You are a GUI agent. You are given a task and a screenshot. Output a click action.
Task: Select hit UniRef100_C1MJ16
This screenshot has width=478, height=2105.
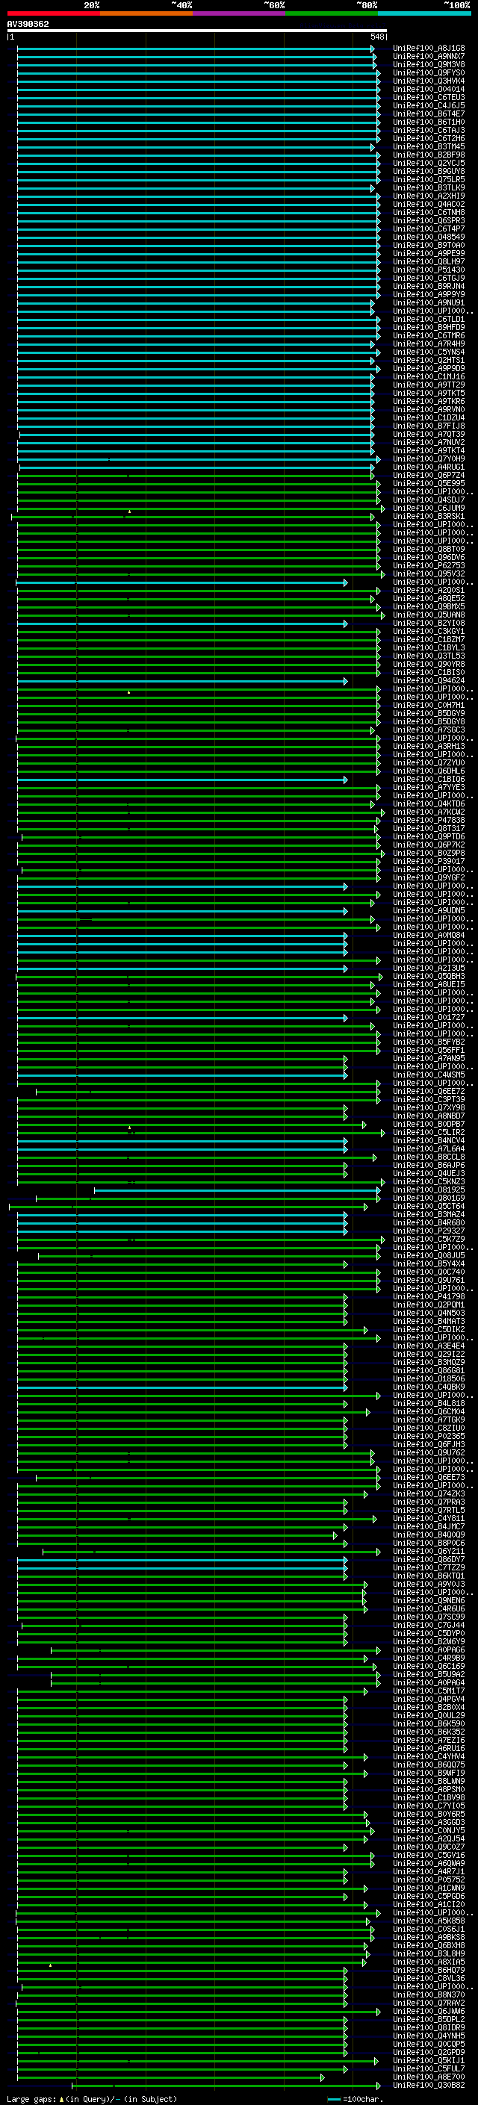(429, 376)
